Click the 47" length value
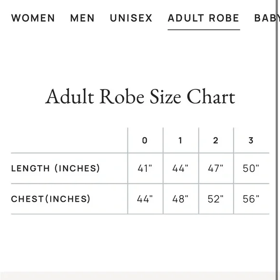280x280 pixels. click(x=215, y=168)
